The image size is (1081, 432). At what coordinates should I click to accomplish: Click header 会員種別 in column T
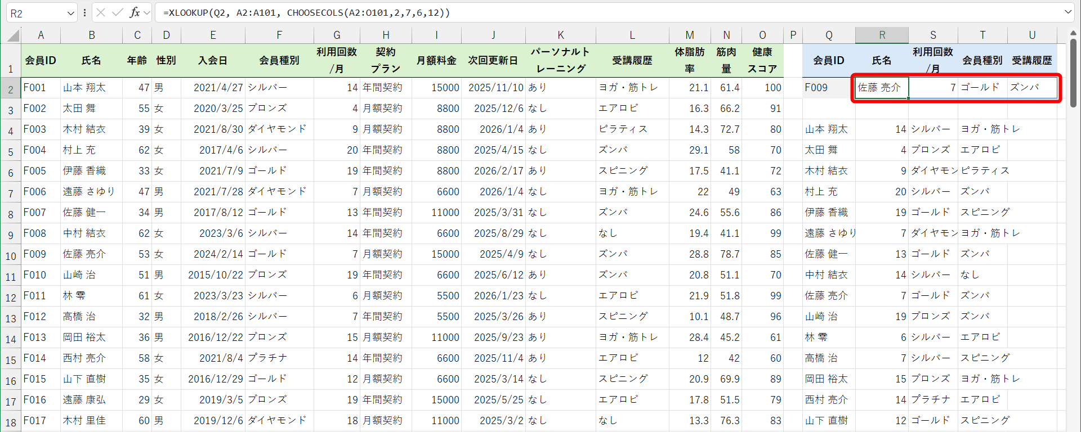[x=982, y=60]
